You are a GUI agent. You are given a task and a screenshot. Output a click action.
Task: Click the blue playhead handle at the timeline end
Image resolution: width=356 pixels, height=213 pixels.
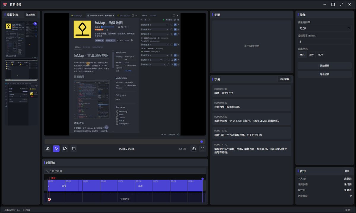point(203,179)
